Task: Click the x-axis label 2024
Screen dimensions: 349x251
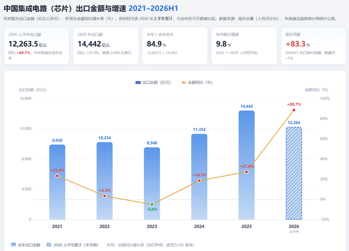Action: (199, 226)
